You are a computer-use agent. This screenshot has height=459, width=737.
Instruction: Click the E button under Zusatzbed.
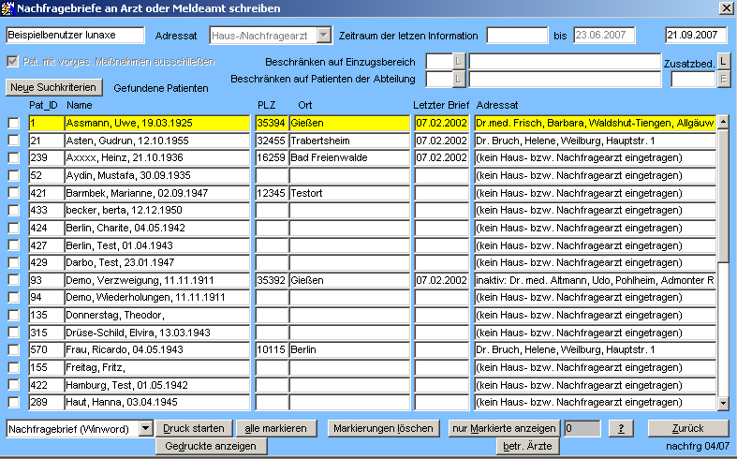(723, 79)
